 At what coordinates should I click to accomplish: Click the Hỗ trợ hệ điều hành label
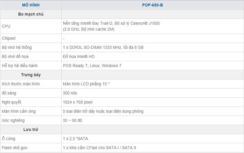click(x=20, y=66)
